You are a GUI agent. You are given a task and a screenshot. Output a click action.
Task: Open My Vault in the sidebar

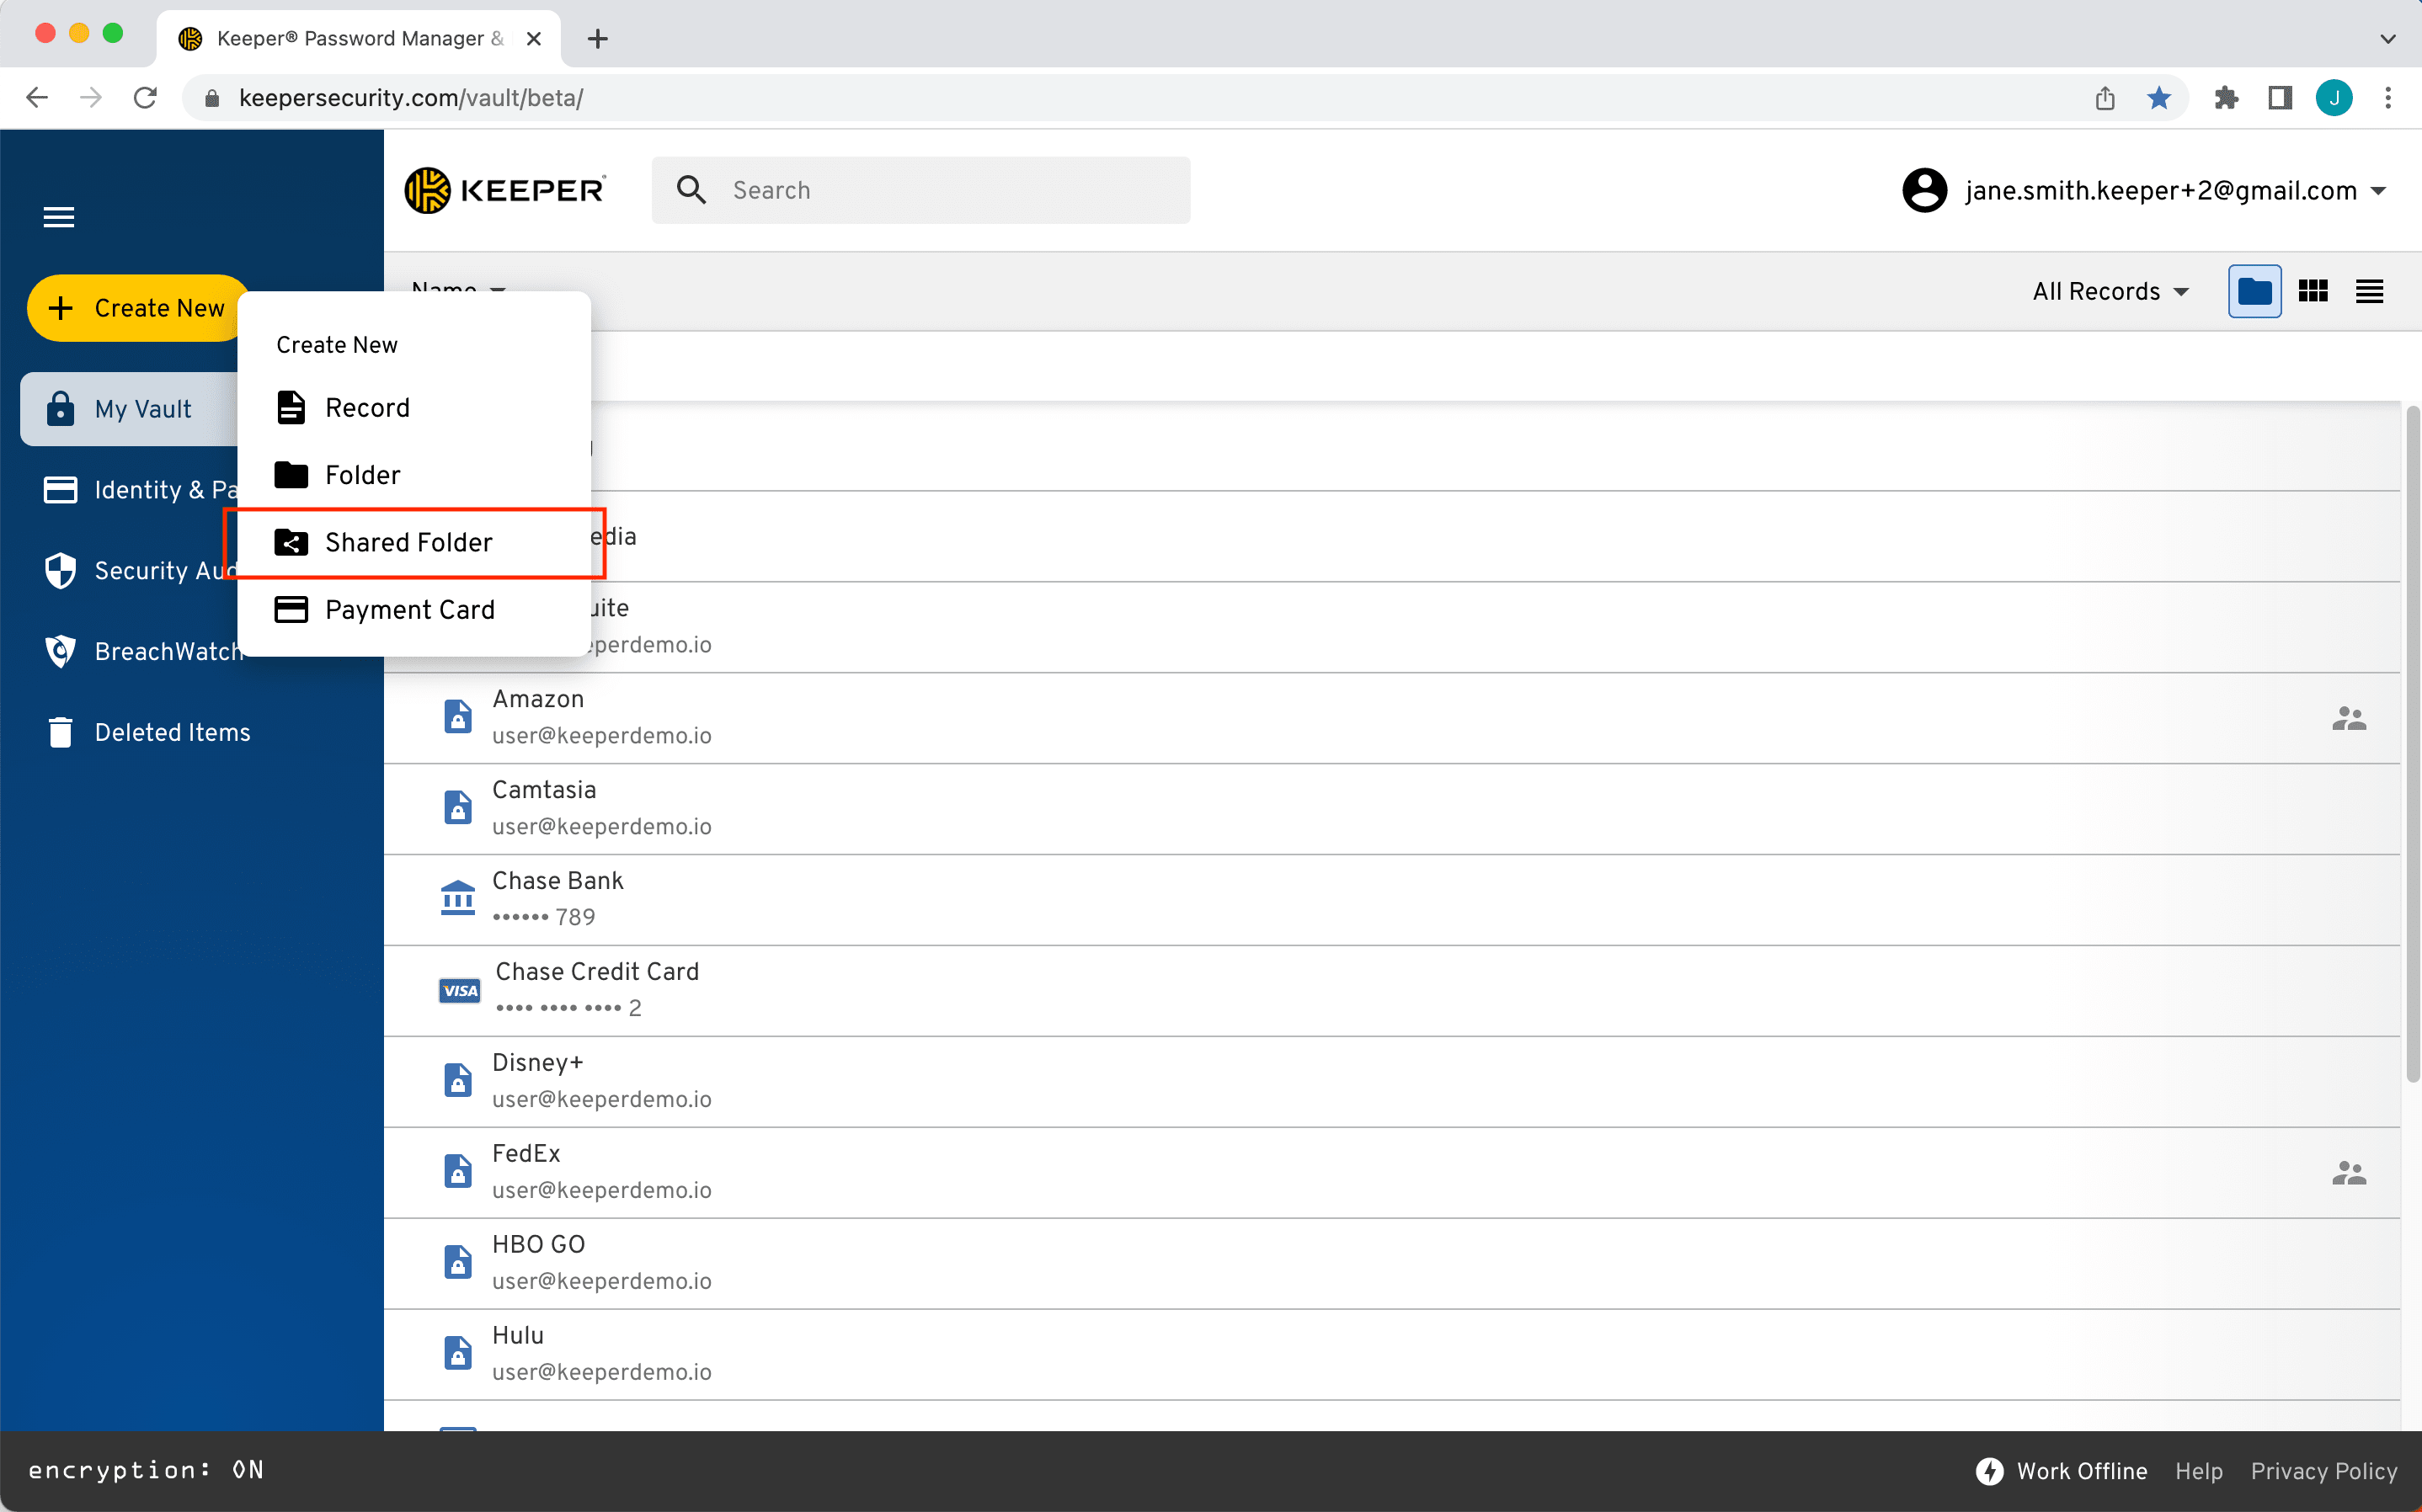[130, 409]
